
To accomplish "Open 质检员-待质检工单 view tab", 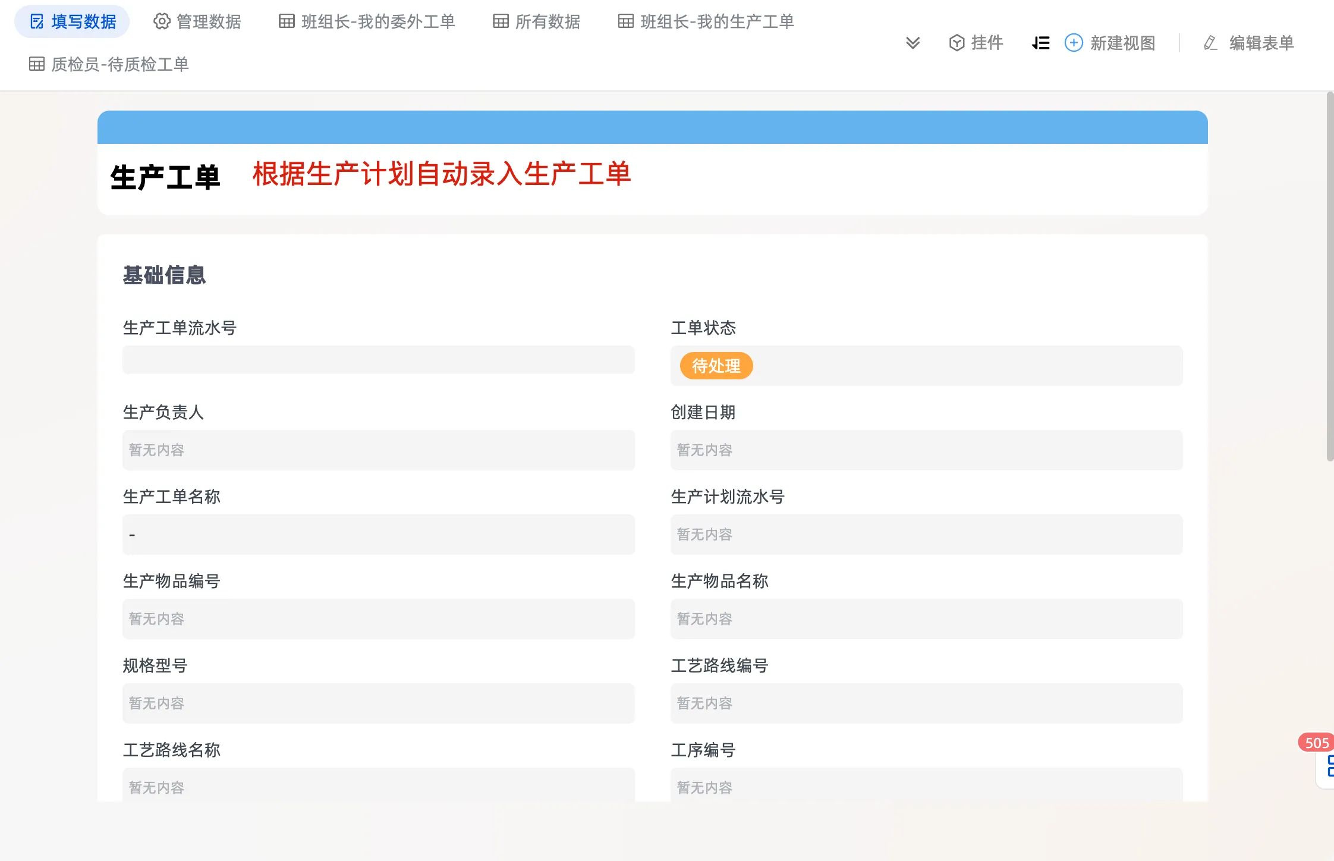I will 119,64.
